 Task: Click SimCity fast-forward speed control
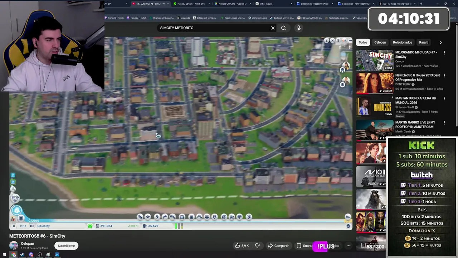click(x=32, y=226)
